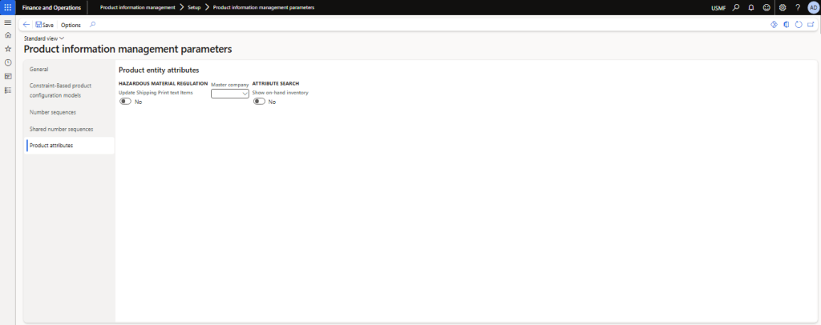Screen dimensions: 821x325
Task: Switch to the Number sequences tab
Action: click(53, 112)
